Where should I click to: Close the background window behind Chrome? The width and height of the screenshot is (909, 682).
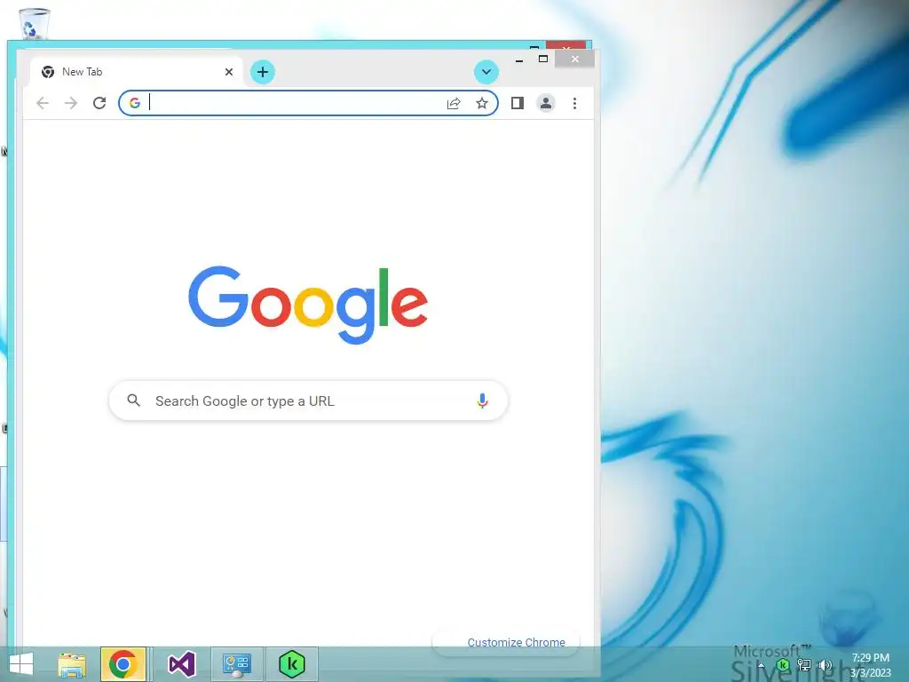[565, 46]
